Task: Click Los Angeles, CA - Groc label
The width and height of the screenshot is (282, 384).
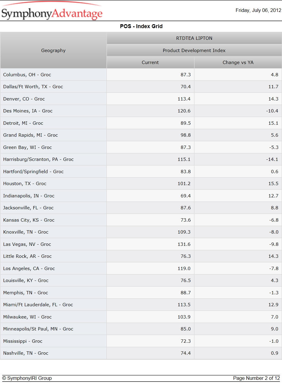Action: pyautogui.click(x=29, y=268)
